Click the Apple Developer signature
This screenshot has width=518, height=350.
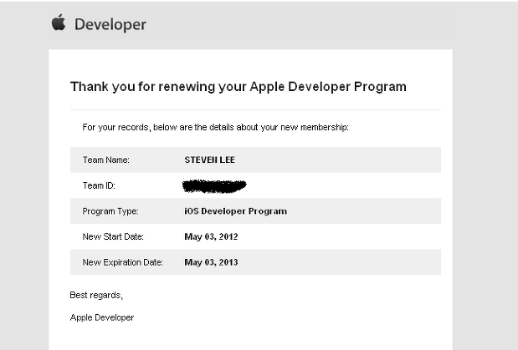click(x=102, y=317)
